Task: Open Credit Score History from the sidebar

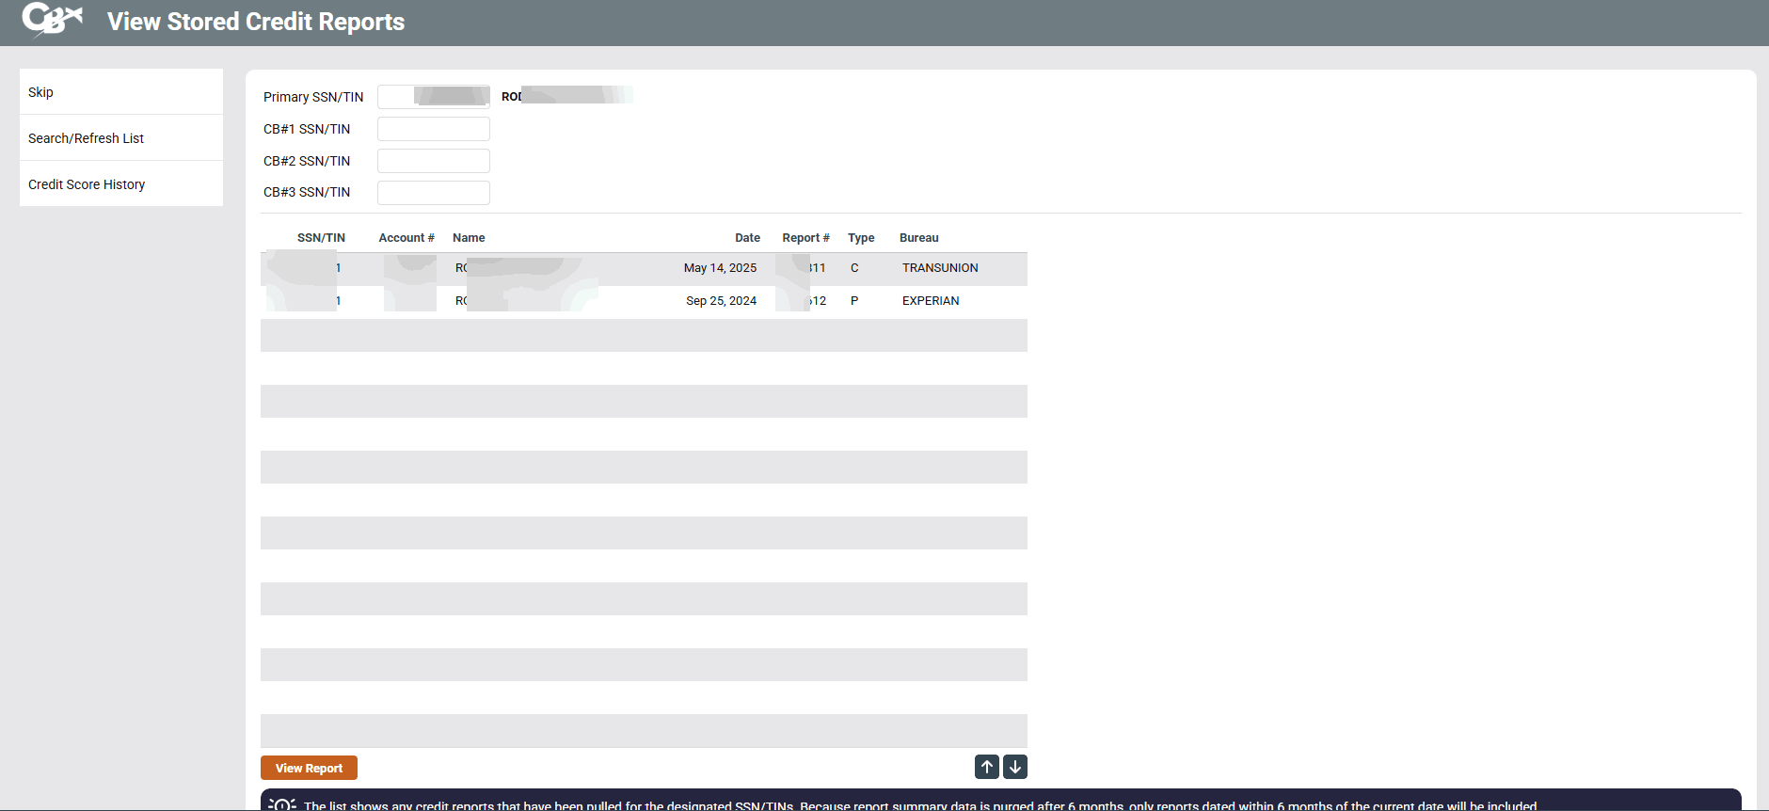Action: pyautogui.click(x=87, y=184)
